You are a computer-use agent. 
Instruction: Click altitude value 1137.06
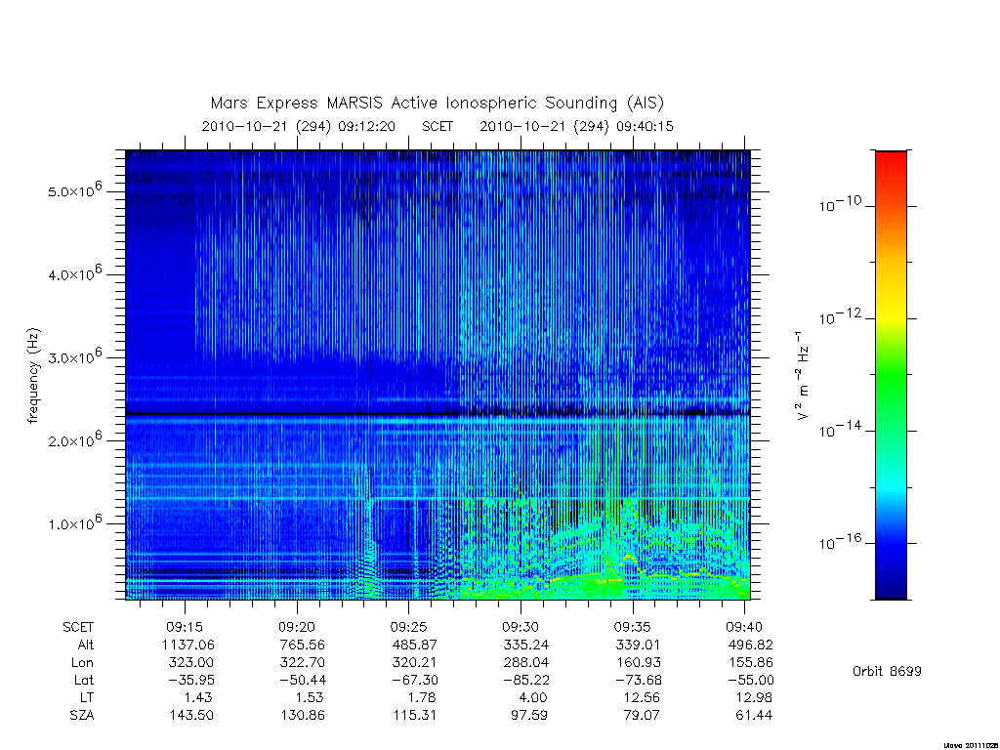point(188,645)
